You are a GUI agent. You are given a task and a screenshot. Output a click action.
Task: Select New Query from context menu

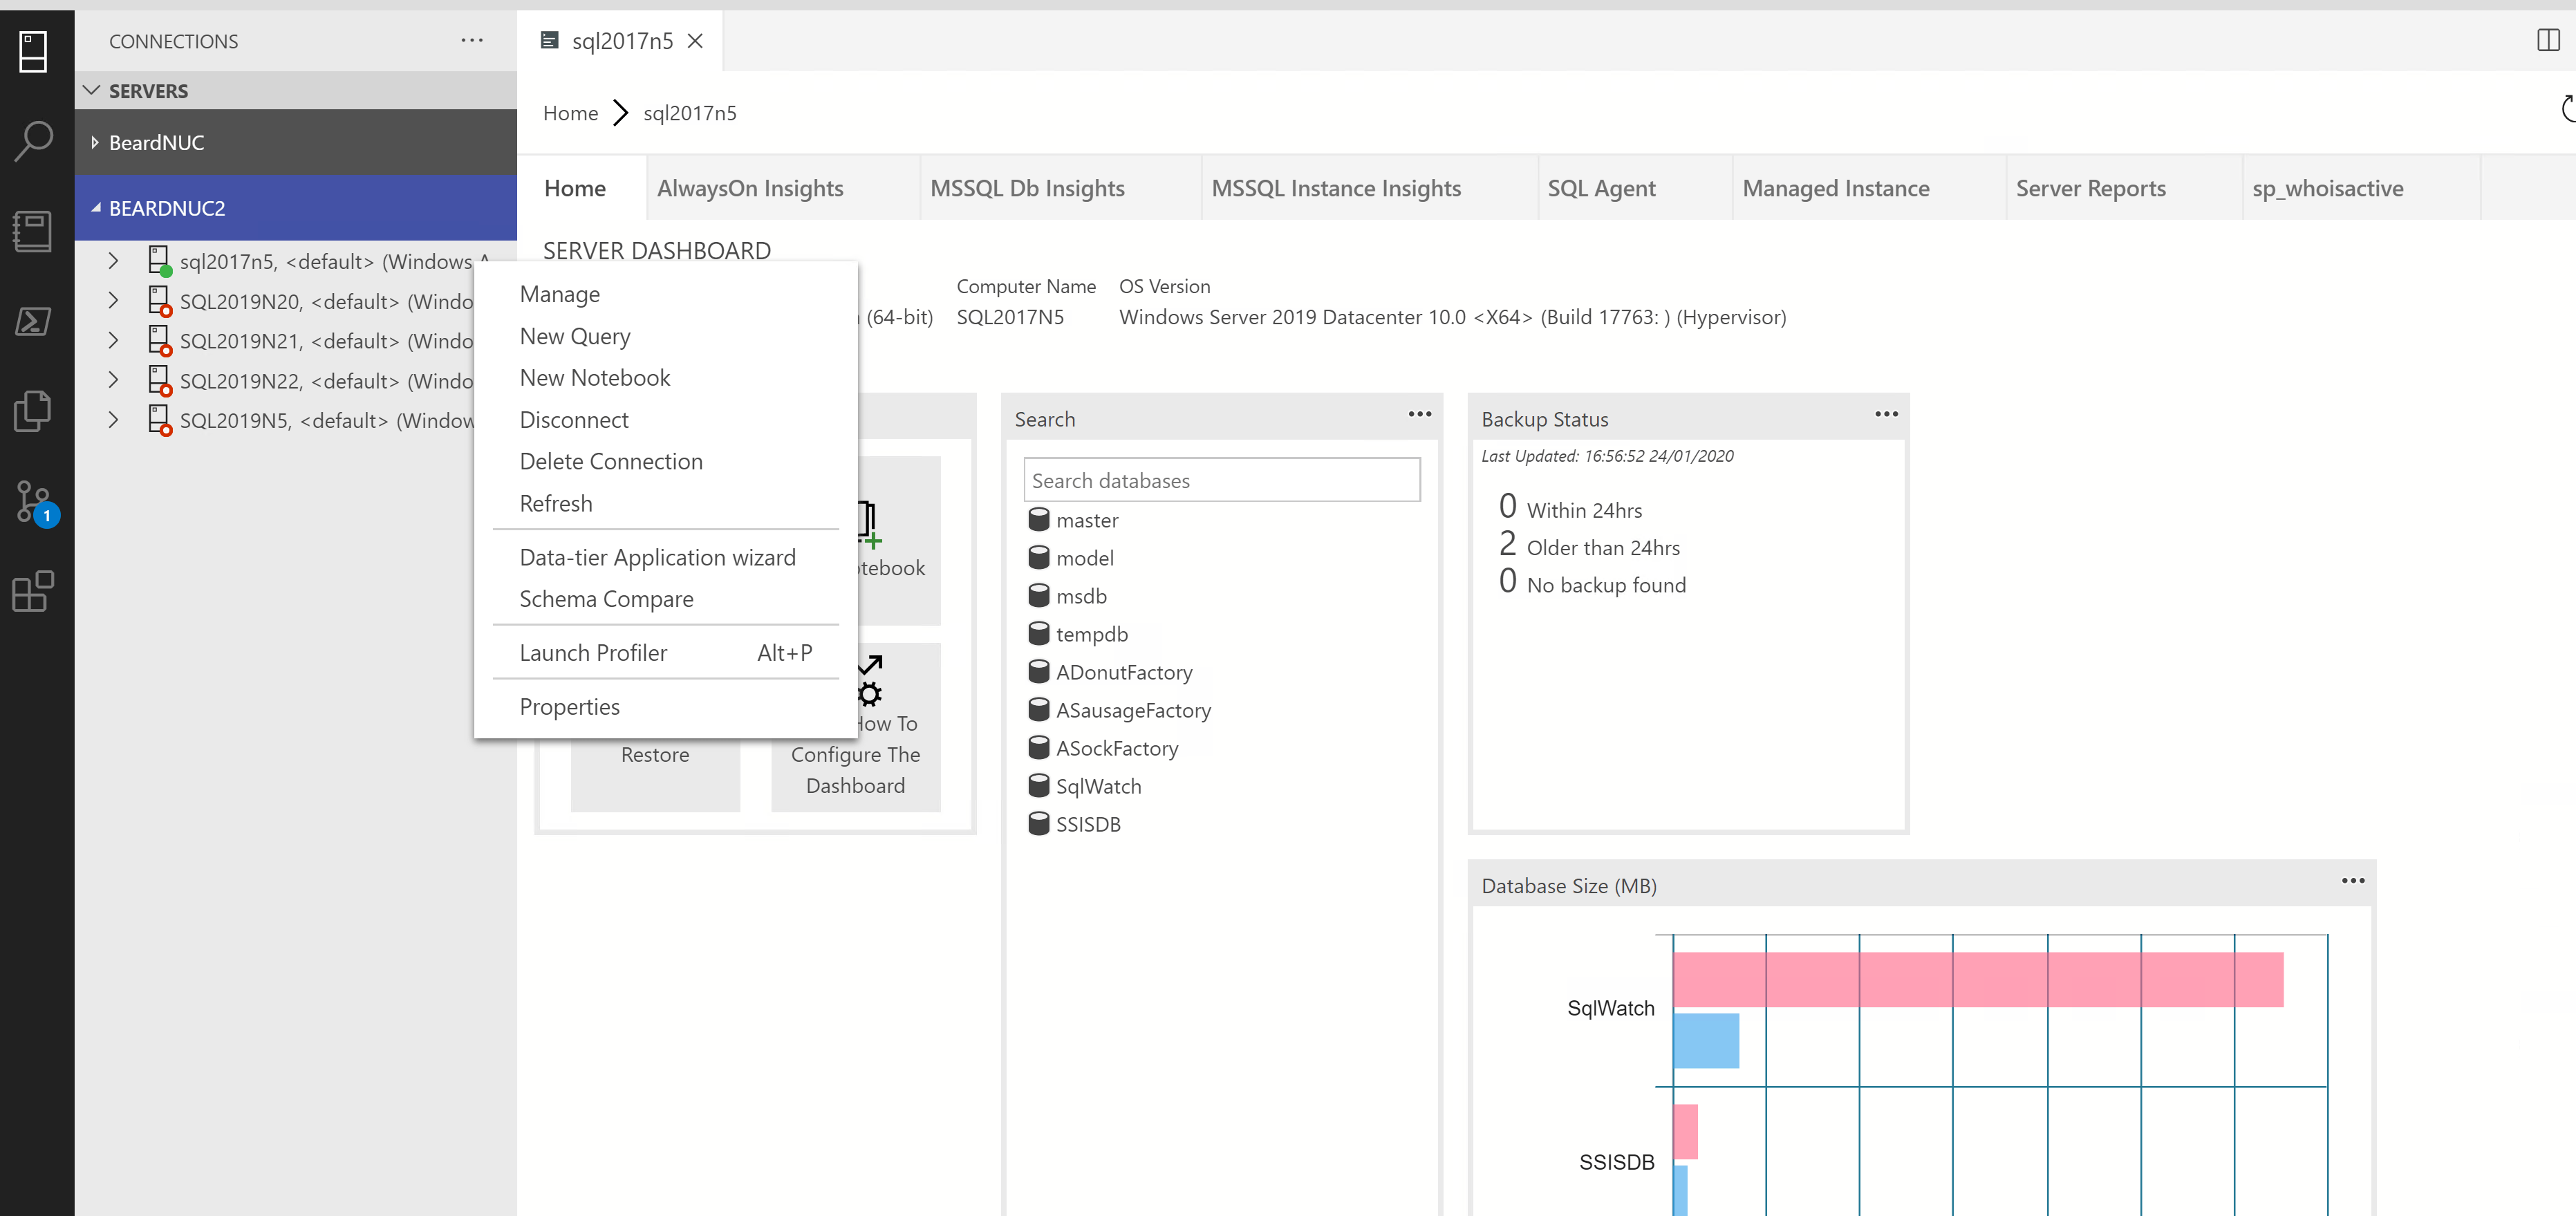pos(575,336)
